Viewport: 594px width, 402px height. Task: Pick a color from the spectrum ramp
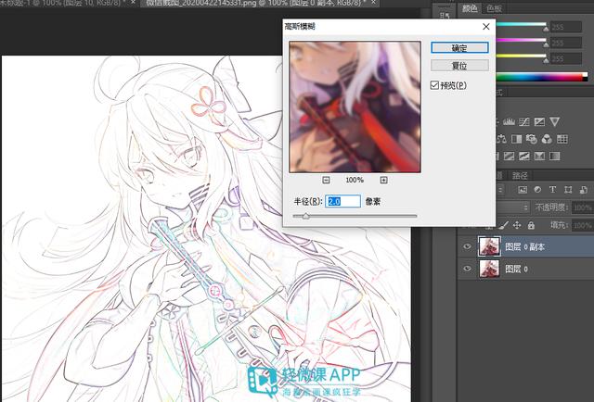[542, 77]
